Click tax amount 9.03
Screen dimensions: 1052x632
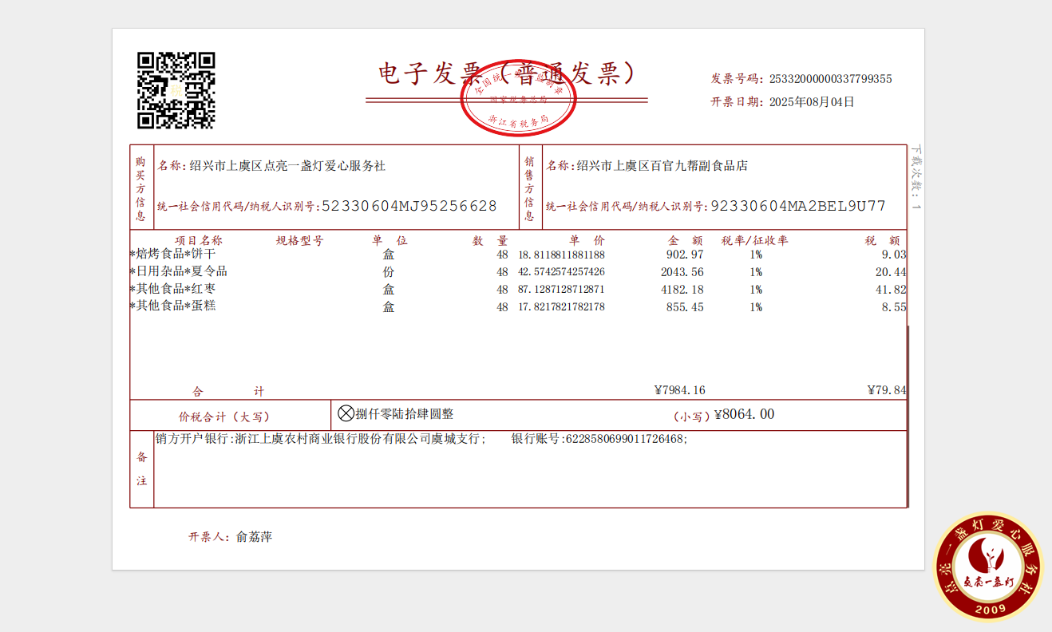click(893, 255)
